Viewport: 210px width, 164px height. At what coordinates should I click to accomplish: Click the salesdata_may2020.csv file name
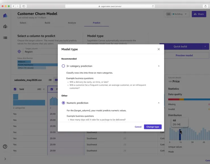coord(28,80)
